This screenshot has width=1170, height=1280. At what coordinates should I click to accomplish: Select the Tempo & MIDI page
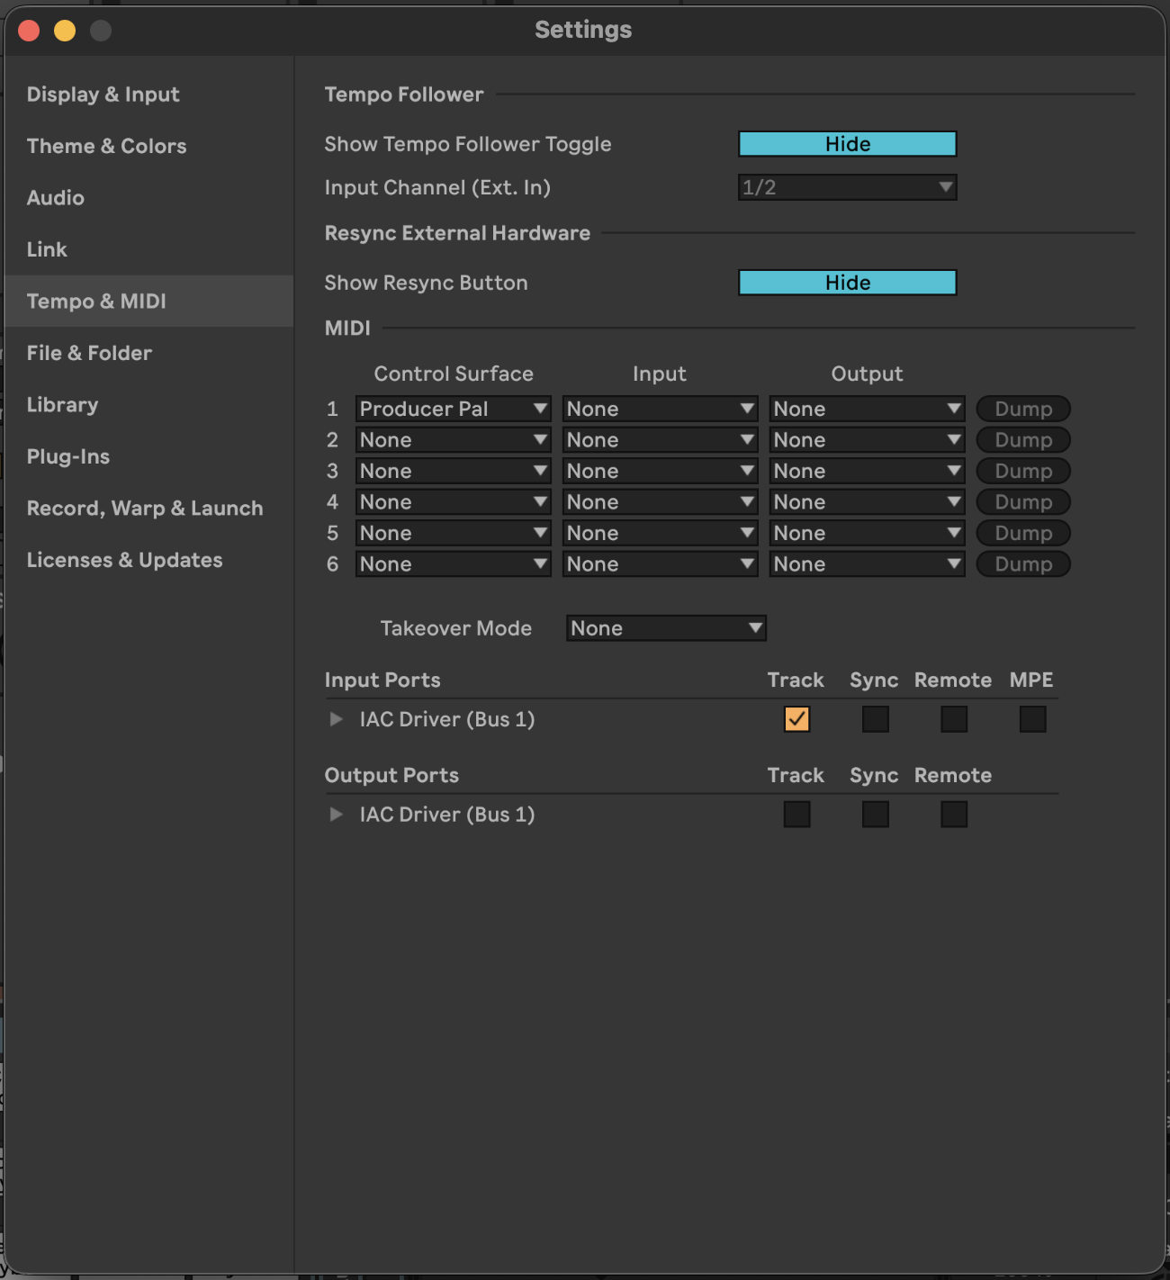coord(148,302)
